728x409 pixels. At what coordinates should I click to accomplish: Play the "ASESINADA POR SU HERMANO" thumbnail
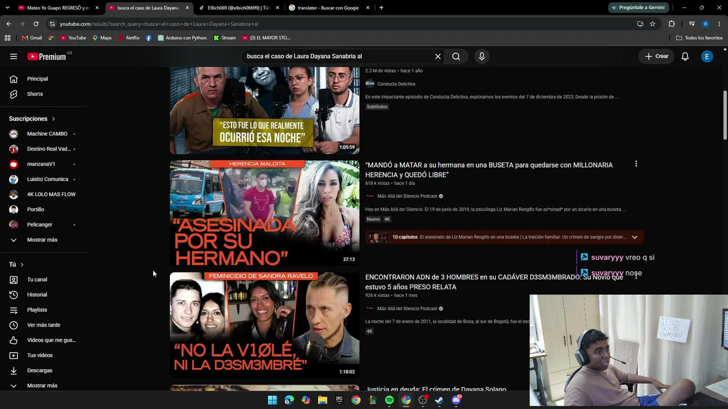pos(264,213)
